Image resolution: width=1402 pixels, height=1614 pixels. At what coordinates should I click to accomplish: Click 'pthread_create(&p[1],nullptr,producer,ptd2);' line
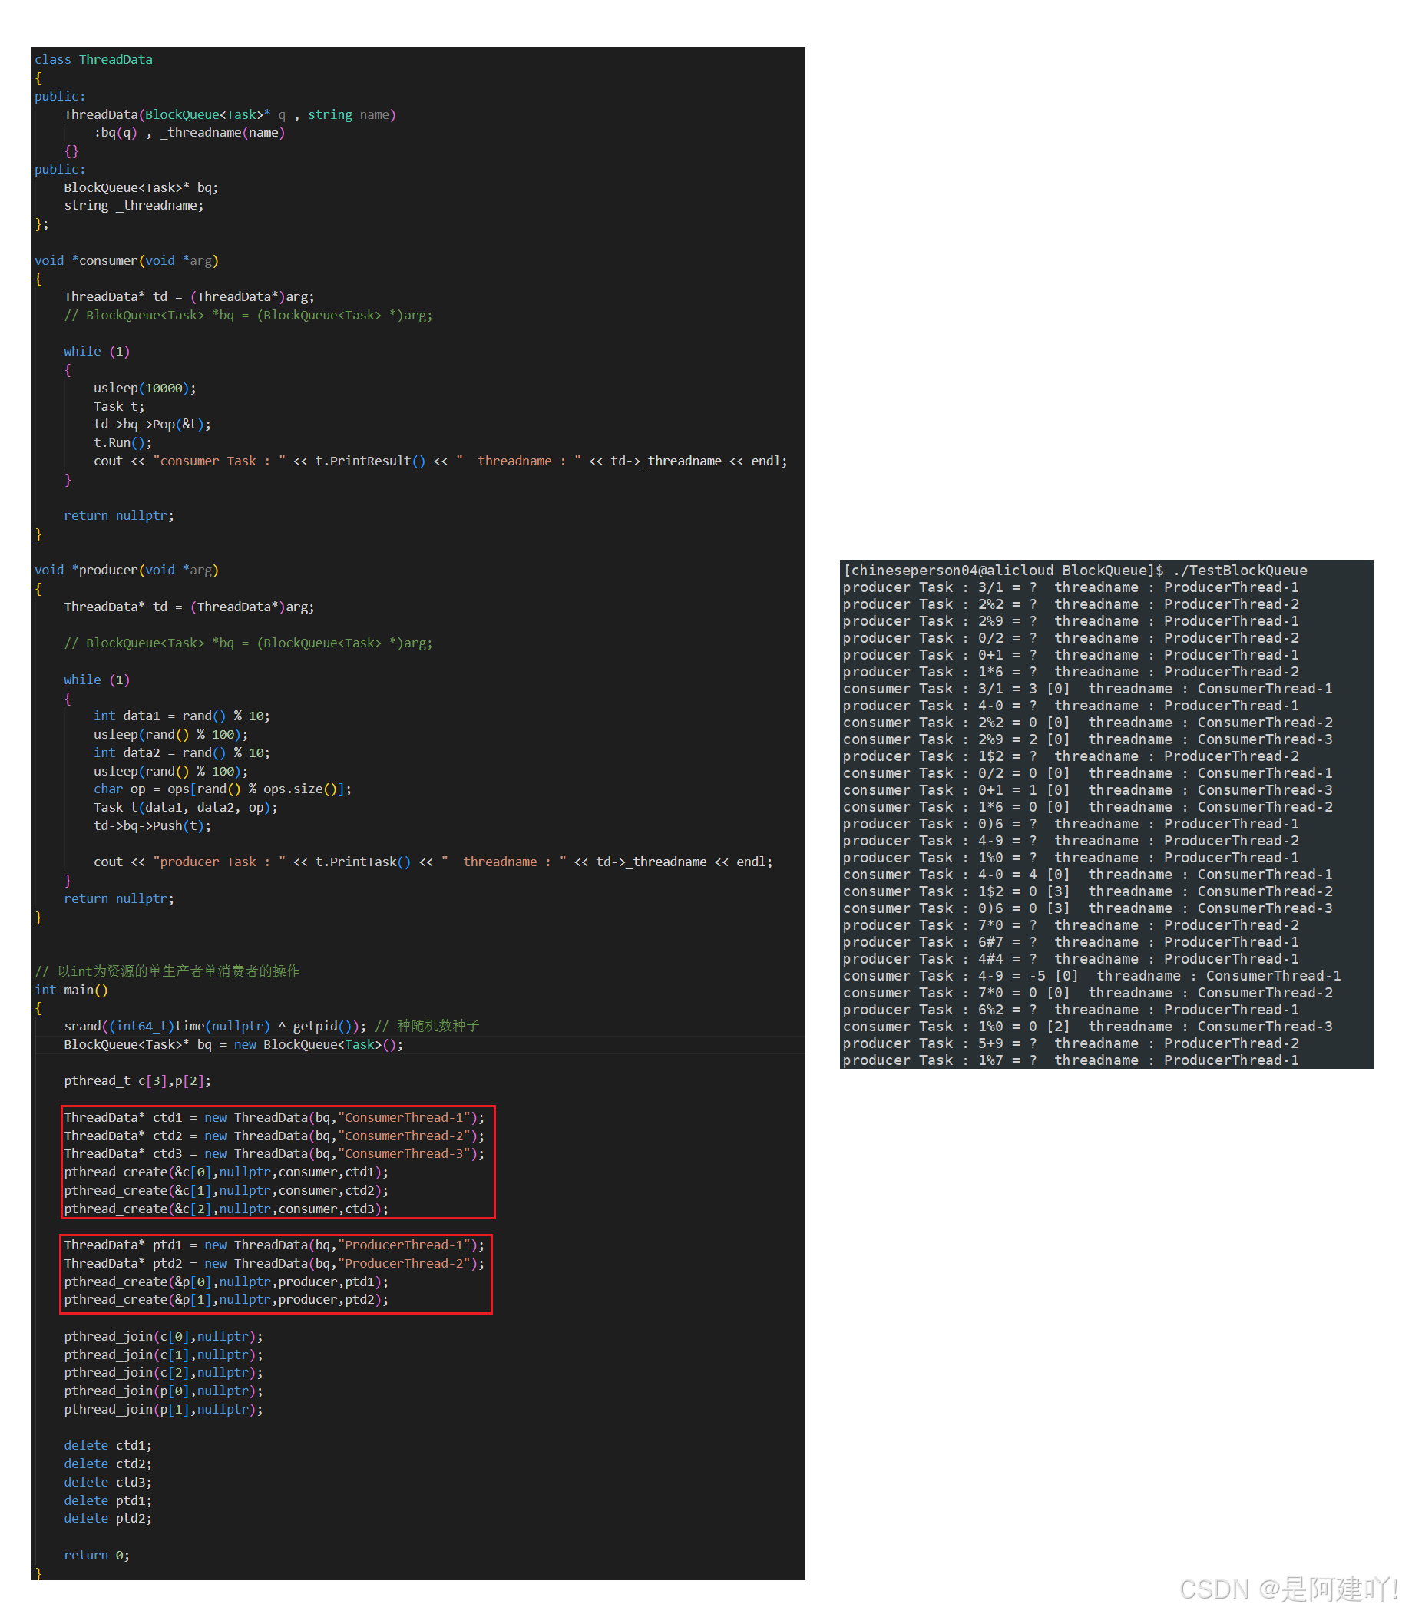tap(227, 1300)
